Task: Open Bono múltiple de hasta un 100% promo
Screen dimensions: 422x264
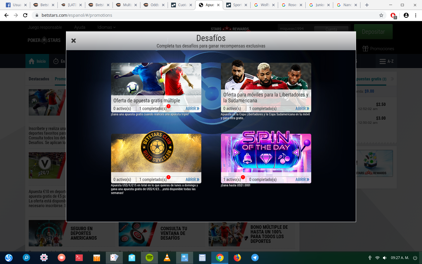Action: pos(252,234)
